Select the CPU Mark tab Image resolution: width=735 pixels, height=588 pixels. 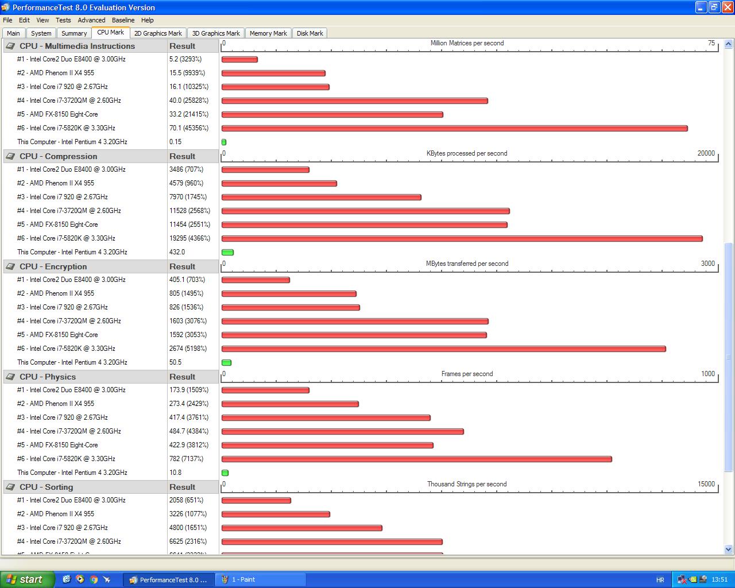111,33
